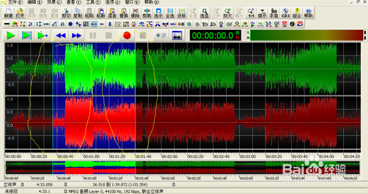Click the 混音 (Mix) toolbar icon

tap(112, 13)
